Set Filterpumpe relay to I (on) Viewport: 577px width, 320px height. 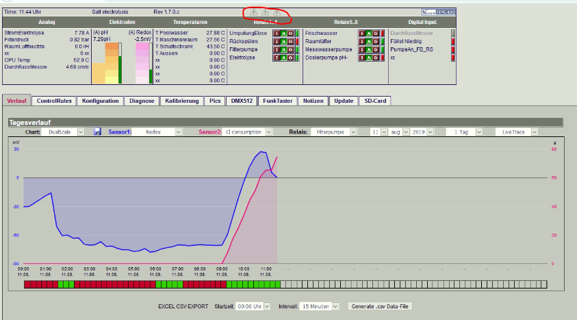point(277,49)
